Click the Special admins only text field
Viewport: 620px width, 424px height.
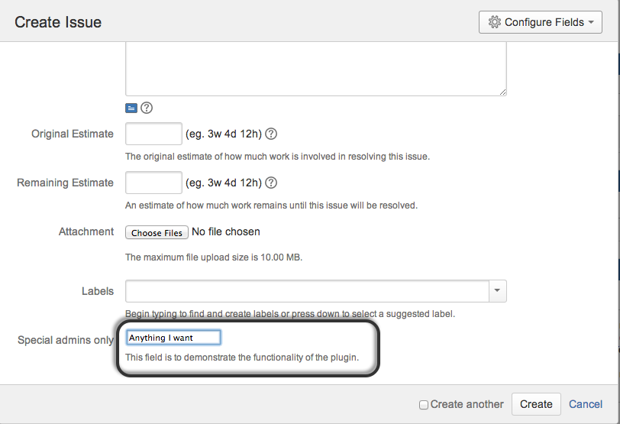tap(173, 338)
